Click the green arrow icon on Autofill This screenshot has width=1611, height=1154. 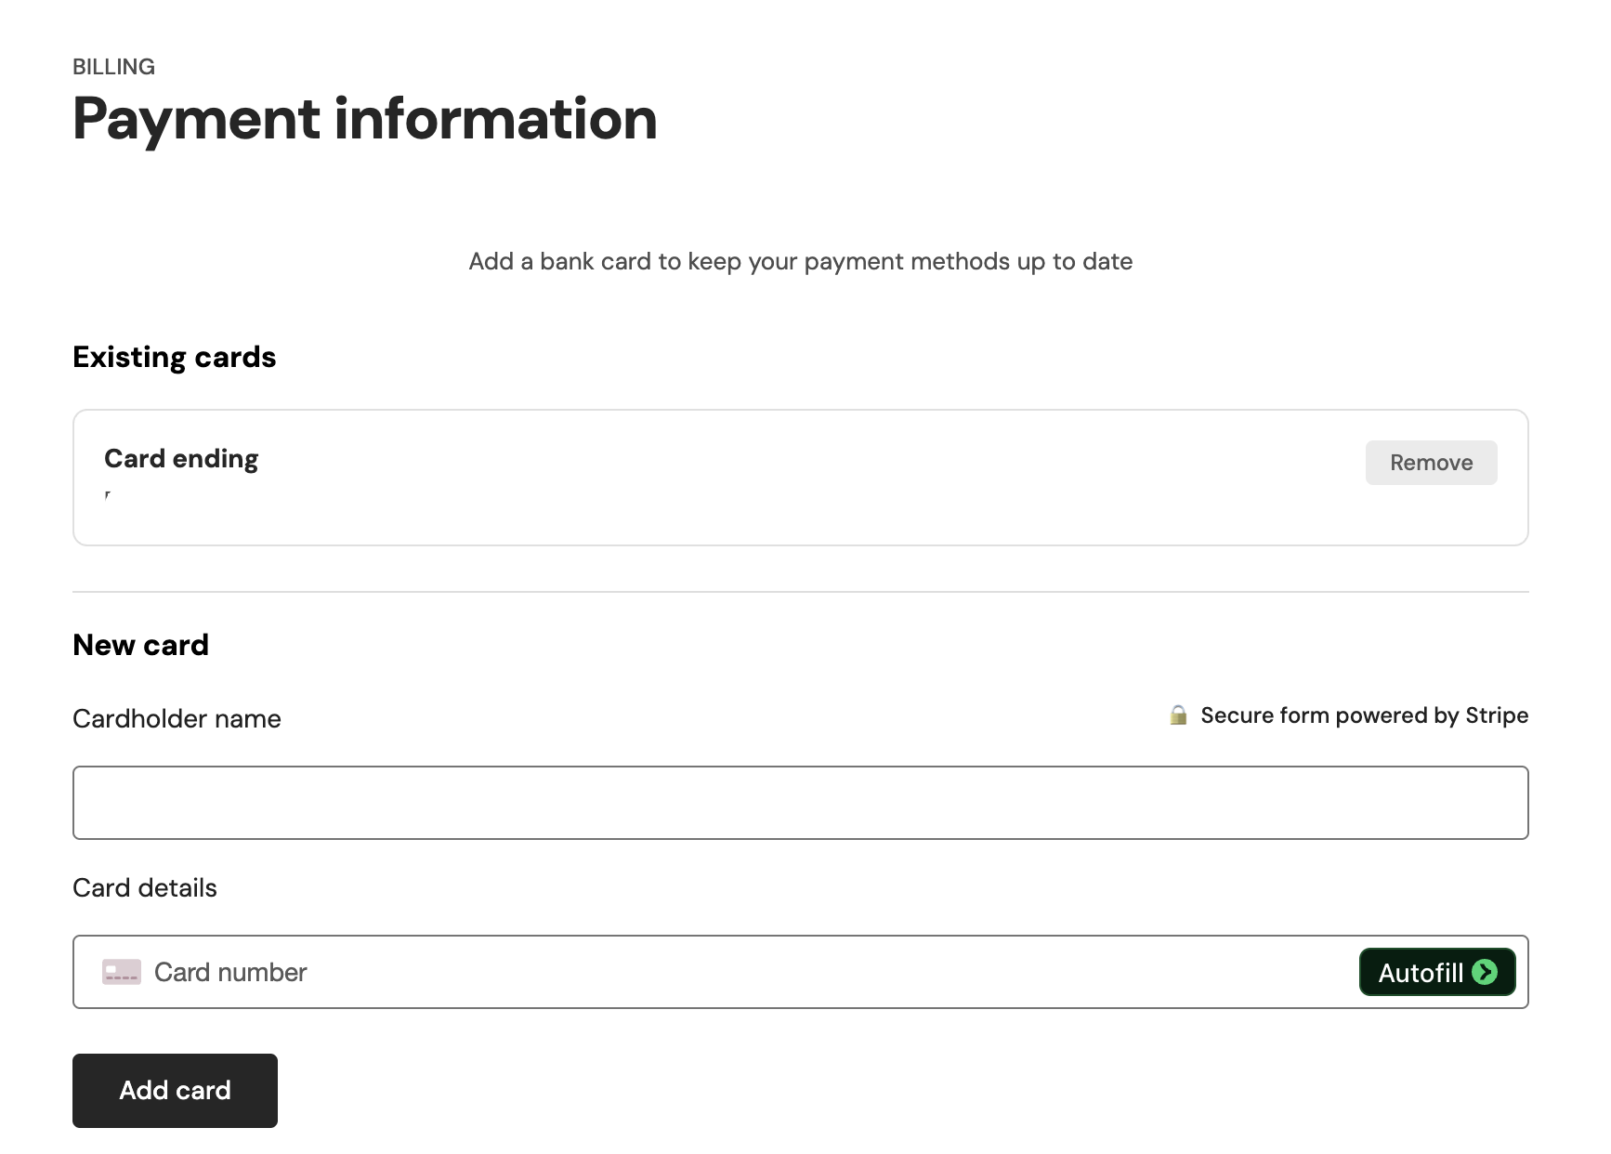click(1485, 972)
